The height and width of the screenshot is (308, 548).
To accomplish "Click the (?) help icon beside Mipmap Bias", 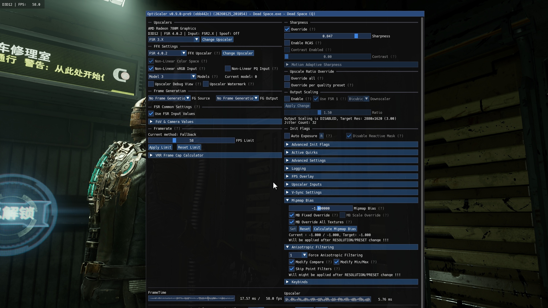I will point(381,208).
